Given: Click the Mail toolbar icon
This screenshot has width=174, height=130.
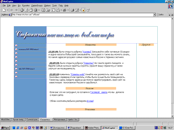Looking at the screenshot, I should click(77, 10).
